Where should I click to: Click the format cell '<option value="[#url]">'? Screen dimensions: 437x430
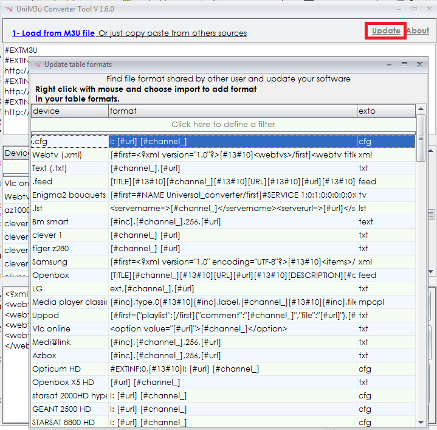[x=233, y=329]
